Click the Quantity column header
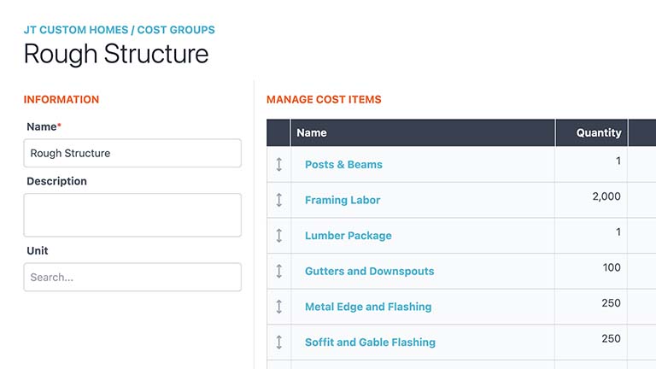The image size is (656, 369). click(x=598, y=132)
